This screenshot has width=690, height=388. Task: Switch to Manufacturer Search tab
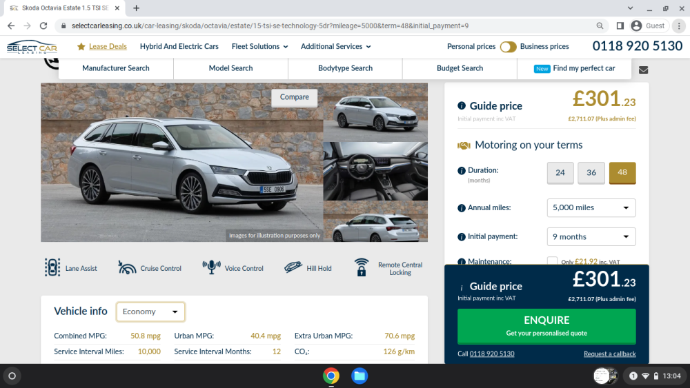(116, 68)
